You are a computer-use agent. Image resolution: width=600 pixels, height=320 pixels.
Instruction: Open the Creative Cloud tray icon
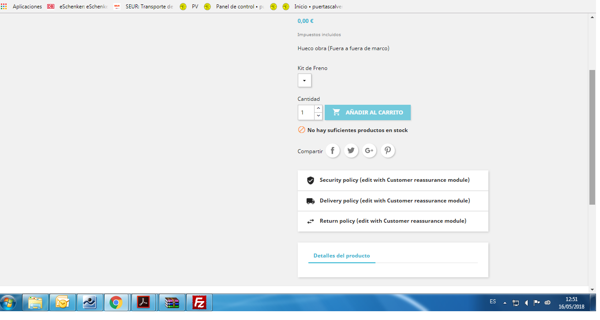click(x=547, y=303)
